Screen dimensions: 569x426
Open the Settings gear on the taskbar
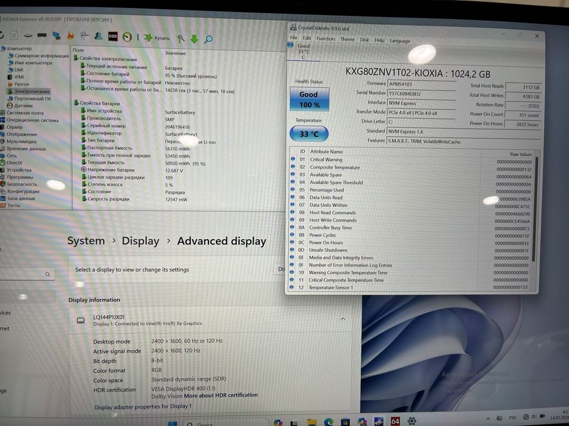(412, 421)
